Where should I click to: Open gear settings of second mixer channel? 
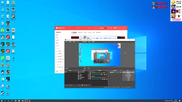click(107, 79)
